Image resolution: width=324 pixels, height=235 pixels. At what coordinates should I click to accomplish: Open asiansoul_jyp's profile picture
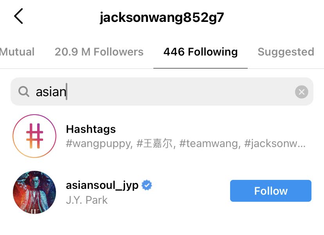pos(34,192)
